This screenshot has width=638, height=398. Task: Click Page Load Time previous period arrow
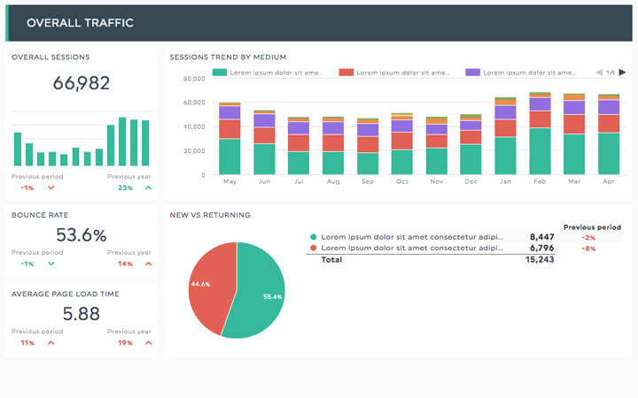coord(51,342)
